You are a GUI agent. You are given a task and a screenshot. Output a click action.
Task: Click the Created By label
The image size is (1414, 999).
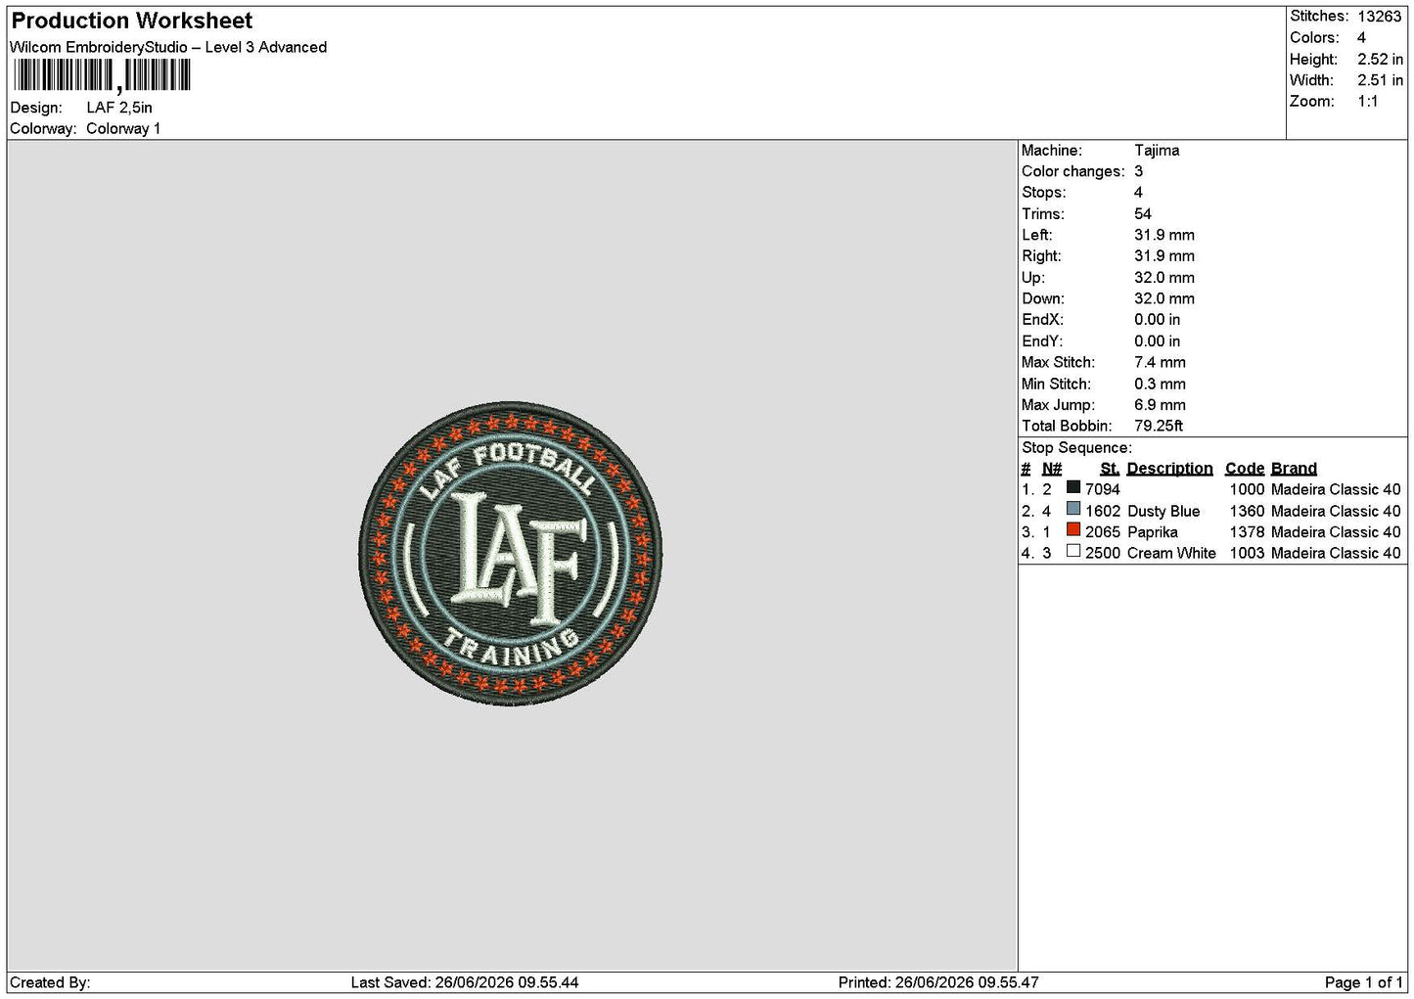[x=50, y=982]
